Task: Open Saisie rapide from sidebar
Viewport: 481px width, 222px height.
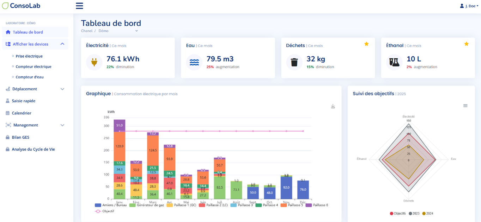Action: [24, 101]
